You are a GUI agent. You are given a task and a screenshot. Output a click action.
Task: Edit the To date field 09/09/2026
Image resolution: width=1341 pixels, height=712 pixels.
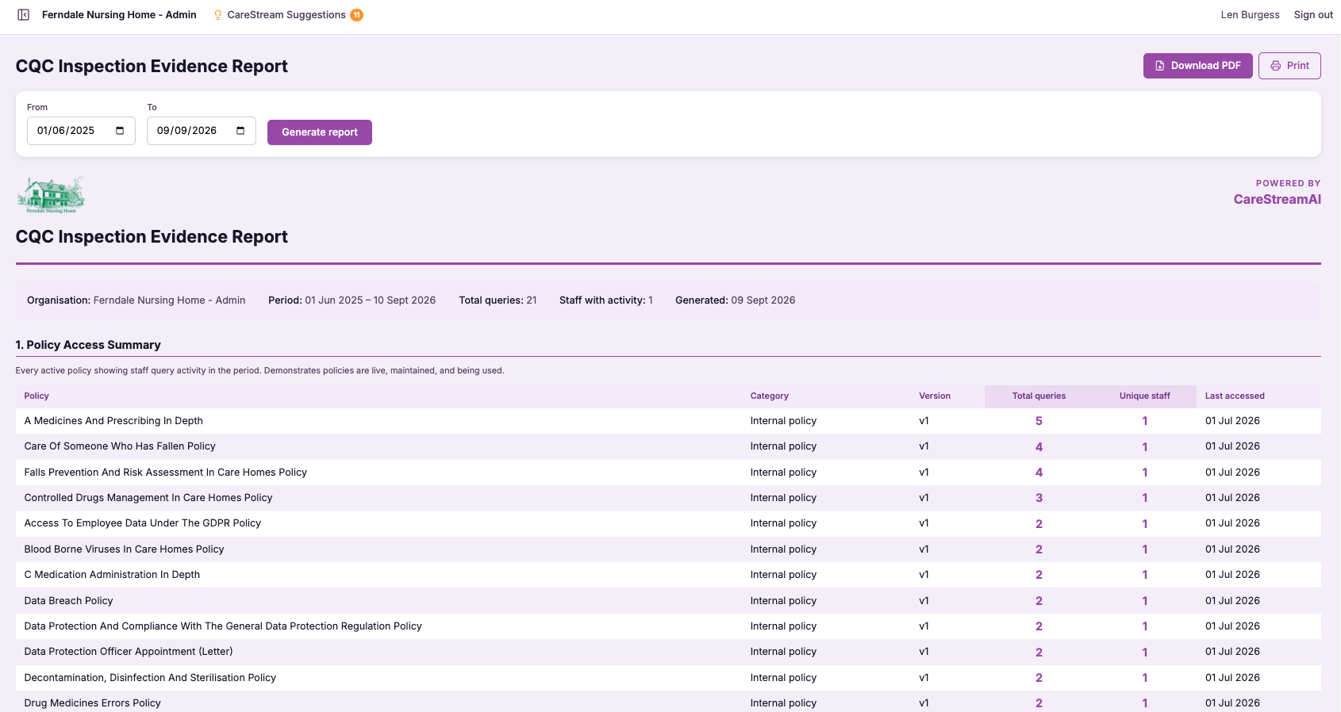click(x=202, y=131)
